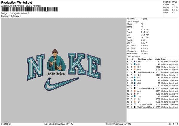Click the barcode below the worksheet title
The image size is (179, 126).
30,10
